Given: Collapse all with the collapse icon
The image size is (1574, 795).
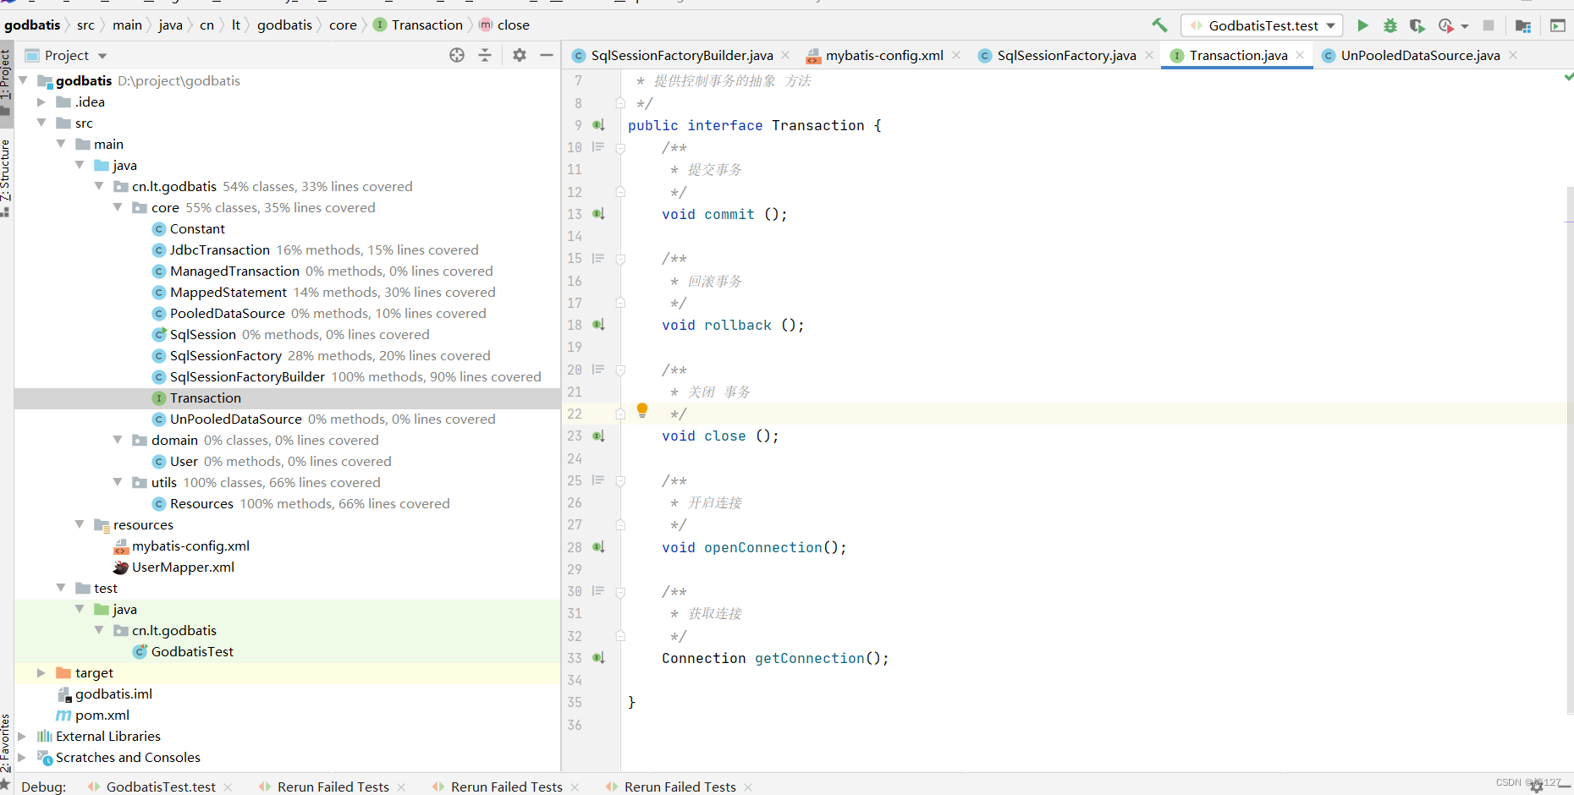Looking at the screenshot, I should pos(485,55).
